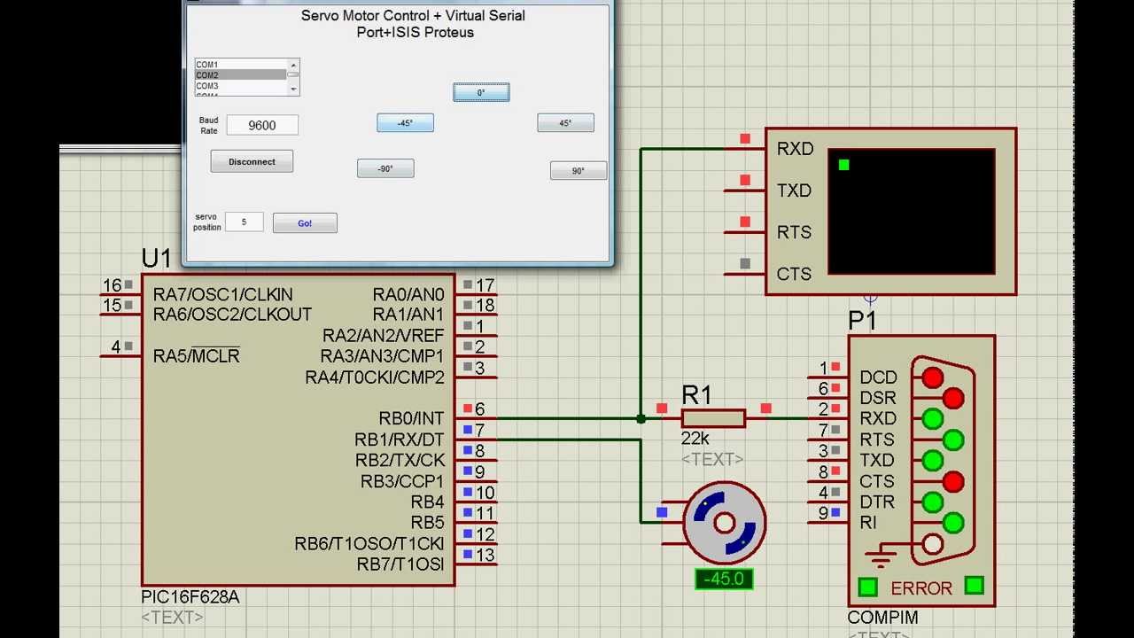Image resolution: width=1134 pixels, height=638 pixels.
Task: Click the 45° servo button
Action: coord(565,123)
